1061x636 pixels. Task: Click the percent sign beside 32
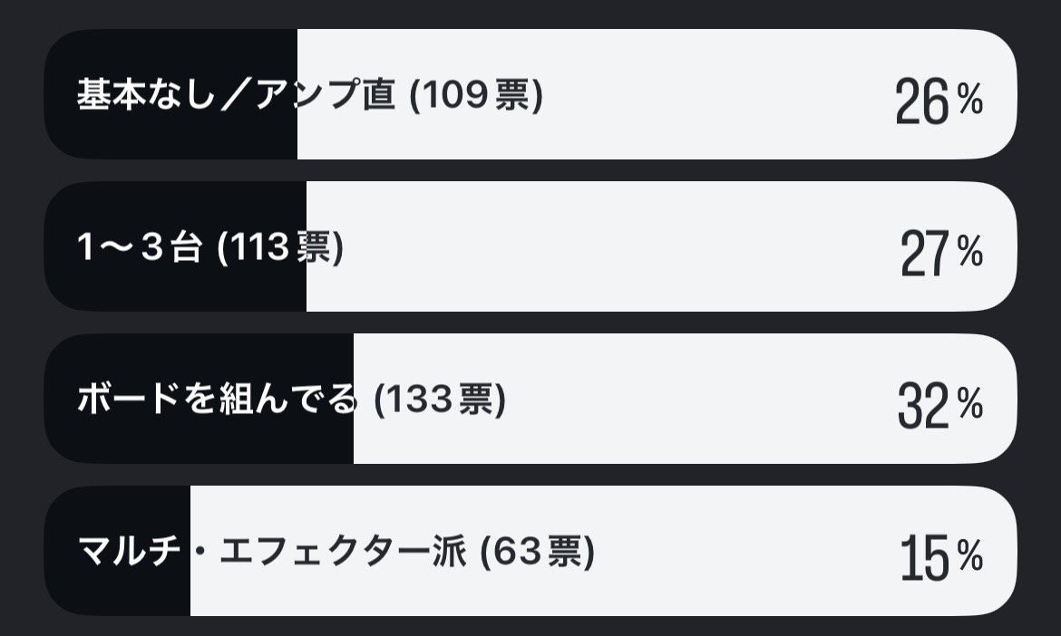969,406
